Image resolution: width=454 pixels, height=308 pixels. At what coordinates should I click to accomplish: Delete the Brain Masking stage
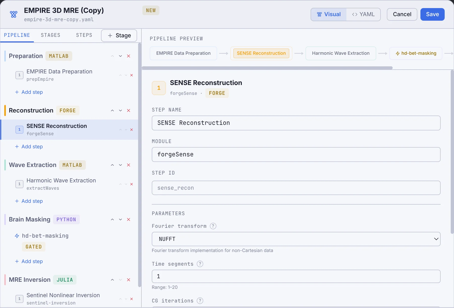coord(129,219)
